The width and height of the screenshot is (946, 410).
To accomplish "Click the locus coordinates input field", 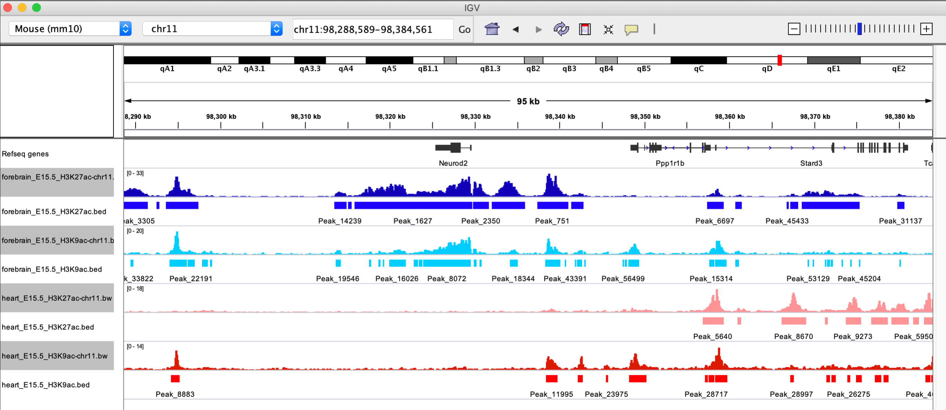I will click(372, 29).
